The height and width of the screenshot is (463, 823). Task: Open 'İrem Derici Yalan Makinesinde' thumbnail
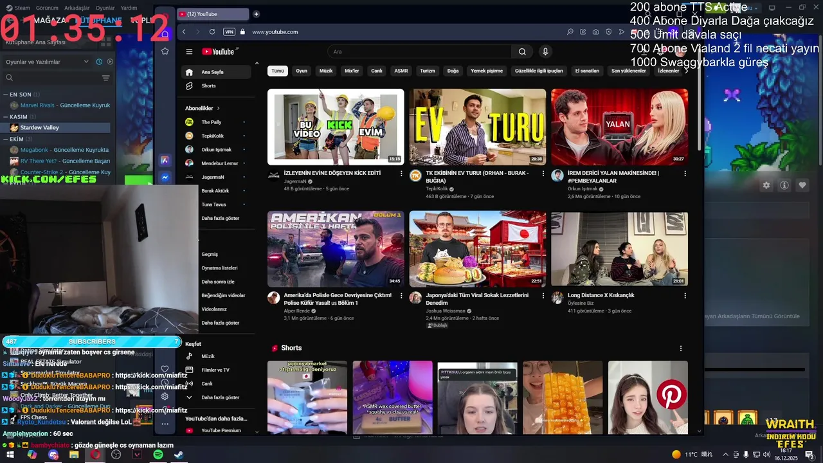[x=619, y=127]
